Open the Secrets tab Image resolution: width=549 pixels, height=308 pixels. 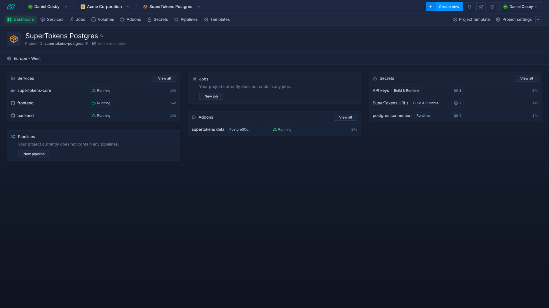[x=158, y=19]
